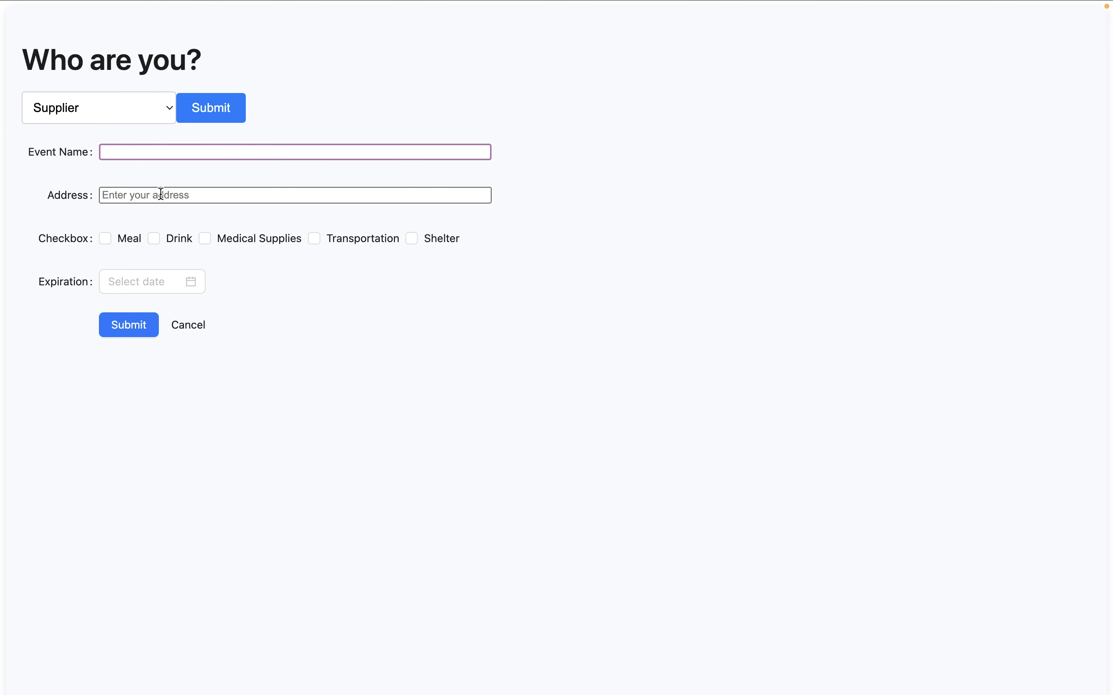This screenshot has width=1113, height=695.
Task: Click the Expiration label text
Action: (63, 282)
